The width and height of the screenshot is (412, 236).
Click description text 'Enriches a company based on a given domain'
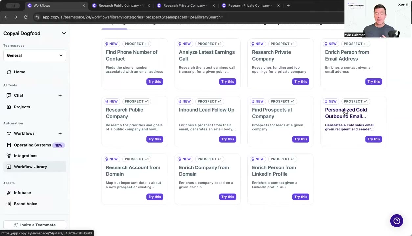click(206, 185)
